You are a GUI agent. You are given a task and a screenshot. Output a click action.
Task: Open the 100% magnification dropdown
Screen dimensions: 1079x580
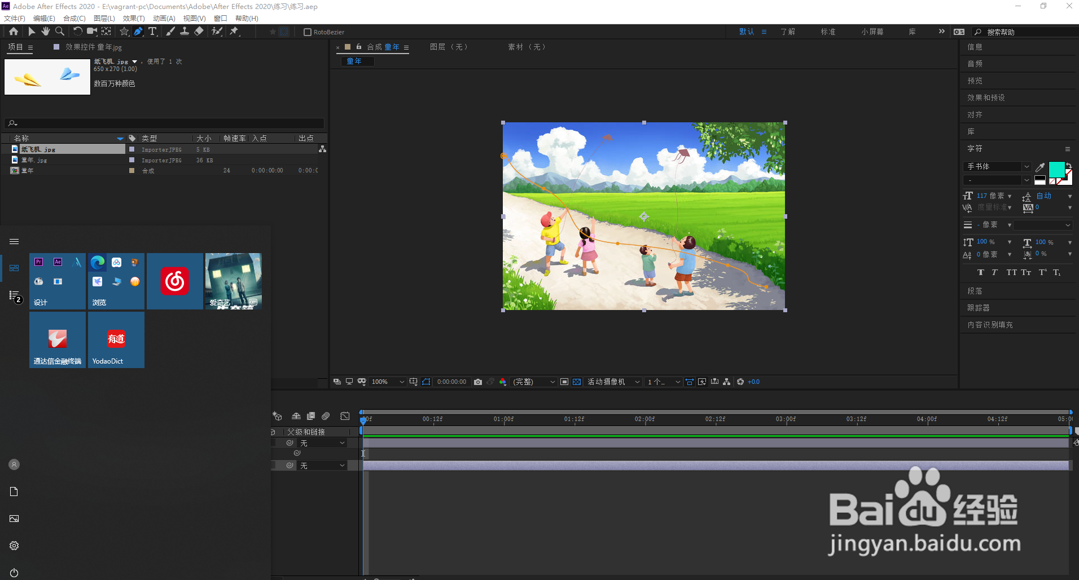coord(388,382)
